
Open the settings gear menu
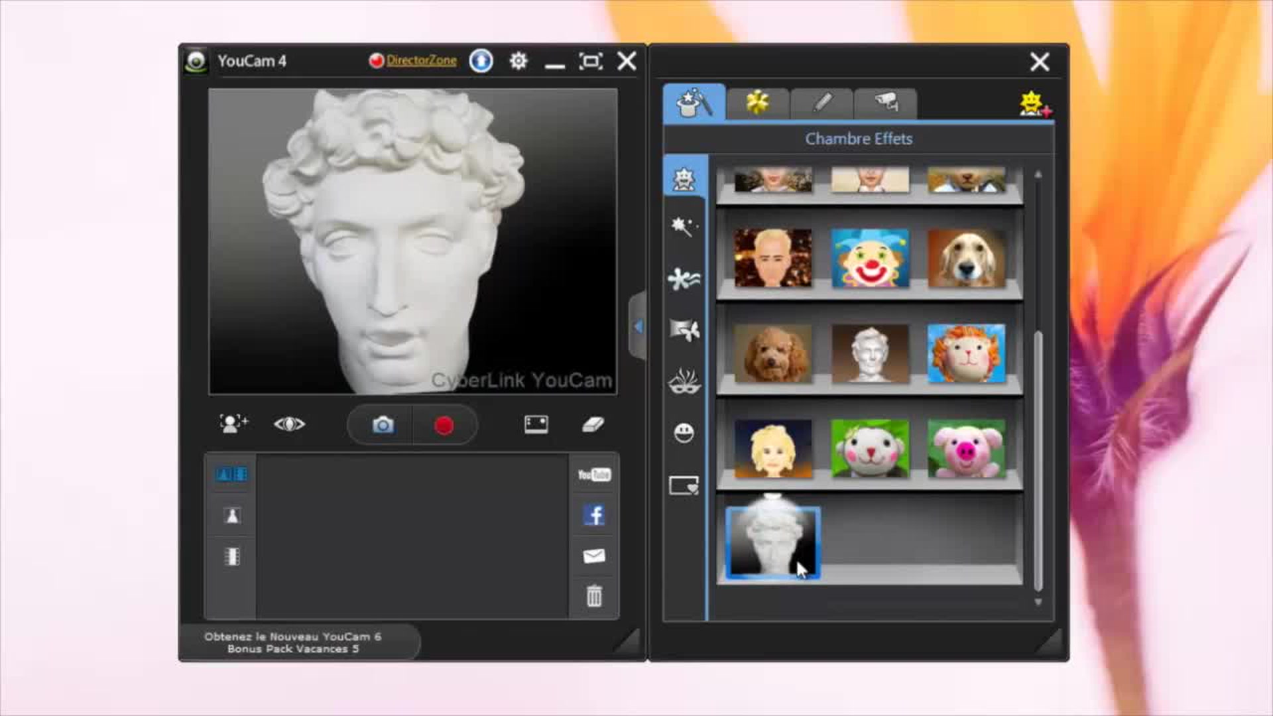pyautogui.click(x=518, y=61)
